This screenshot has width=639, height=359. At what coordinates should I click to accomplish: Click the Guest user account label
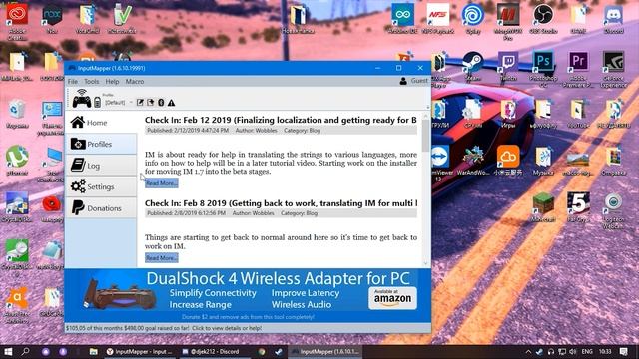point(419,81)
